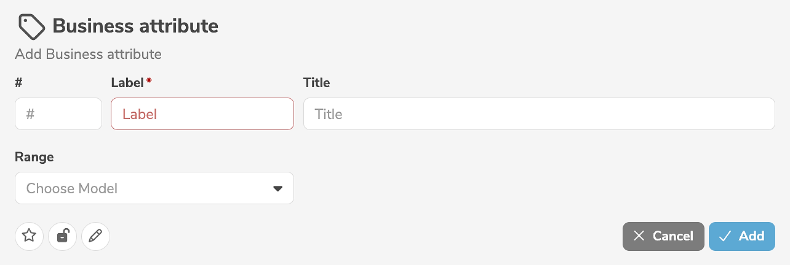Click the "Title" field caption
Viewport: 790px width, 265px height.
point(316,83)
